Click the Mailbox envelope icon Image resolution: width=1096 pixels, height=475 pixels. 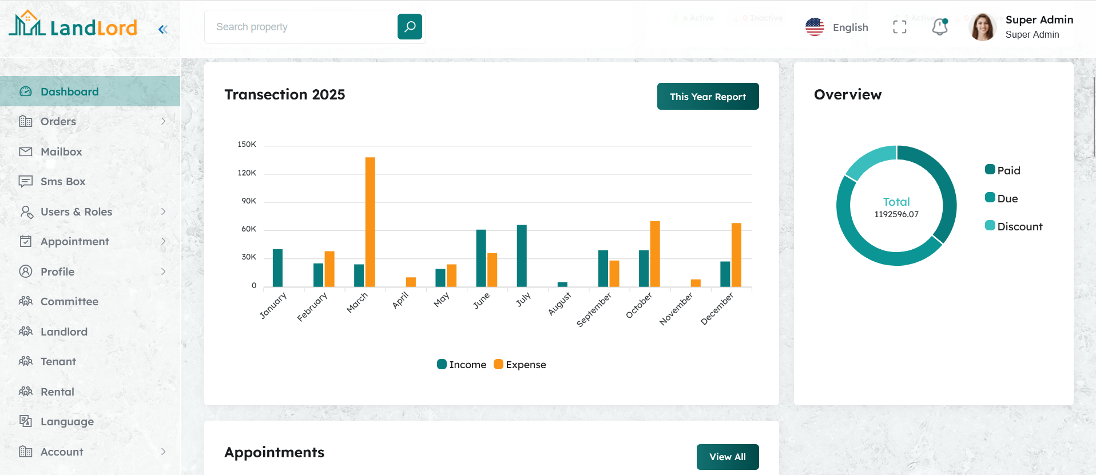[26, 151]
